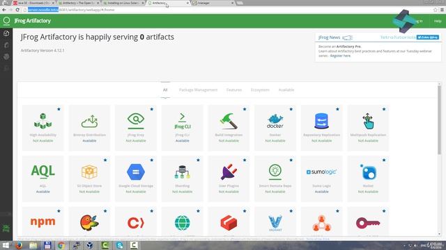This screenshot has height=250, width=446.
Task: Open the Docker feature card
Action: 275,128
